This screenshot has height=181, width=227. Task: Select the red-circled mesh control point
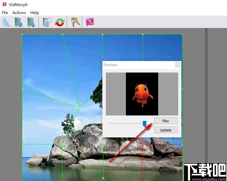coord(143,144)
